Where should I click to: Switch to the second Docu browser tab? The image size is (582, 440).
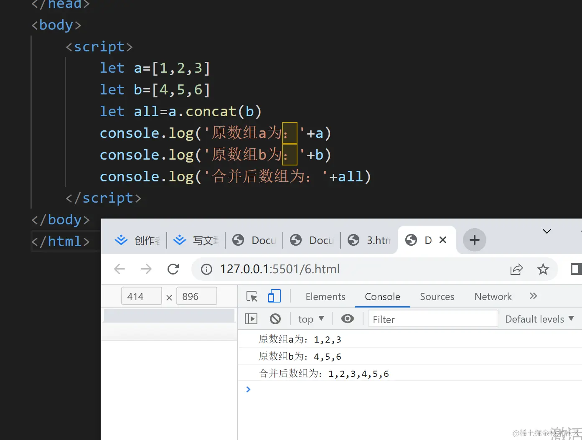pos(312,240)
